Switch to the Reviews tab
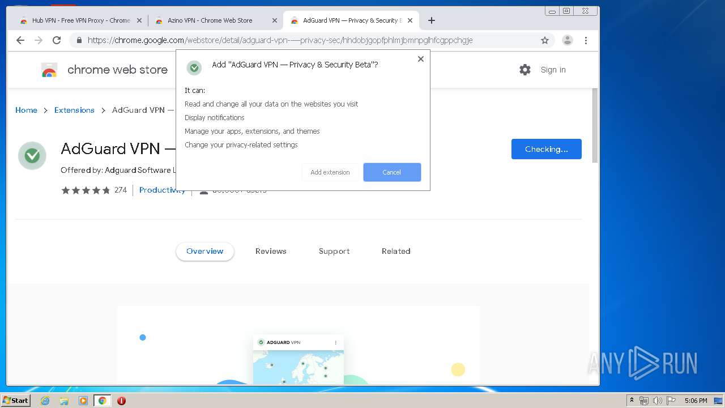Image resolution: width=725 pixels, height=408 pixels. point(271,251)
